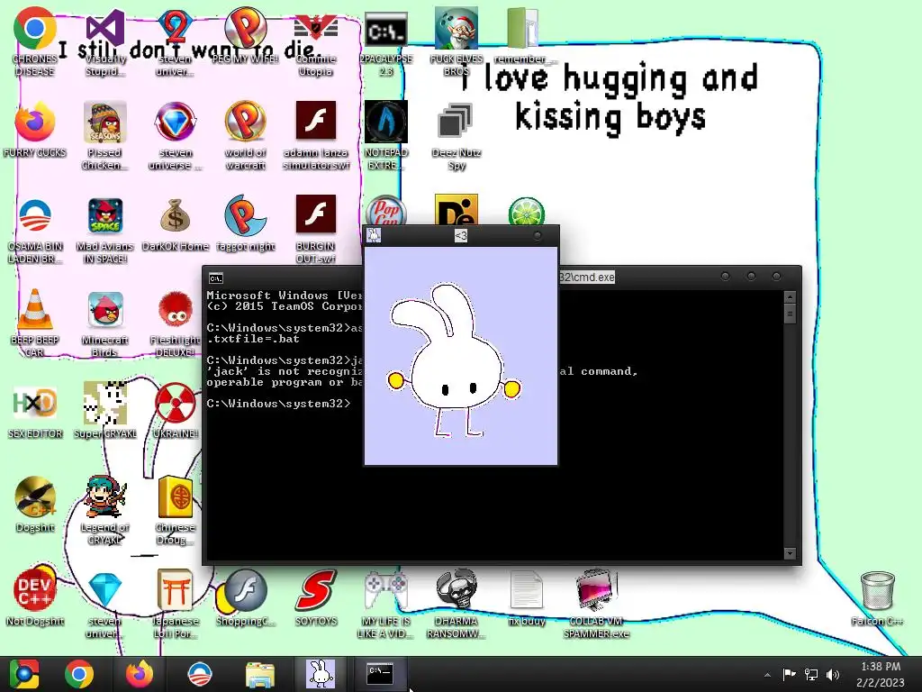Image resolution: width=922 pixels, height=692 pixels.
Task: Open the COLLAB VM SPAMMER.exe icon
Action: tap(596, 590)
